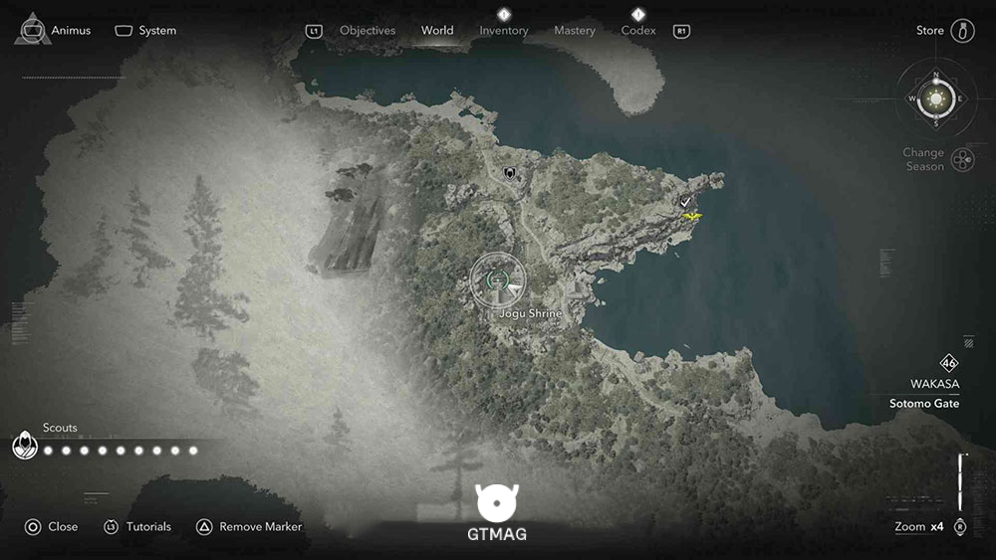The height and width of the screenshot is (560, 996).
Task: Click the vertical zoom level slider
Action: [962, 482]
